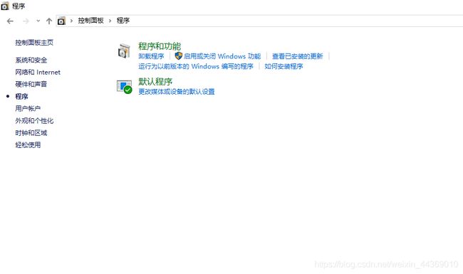The width and height of the screenshot is (463, 274).
Task: Open 系统和安全 in the sidebar
Action: 31,60
